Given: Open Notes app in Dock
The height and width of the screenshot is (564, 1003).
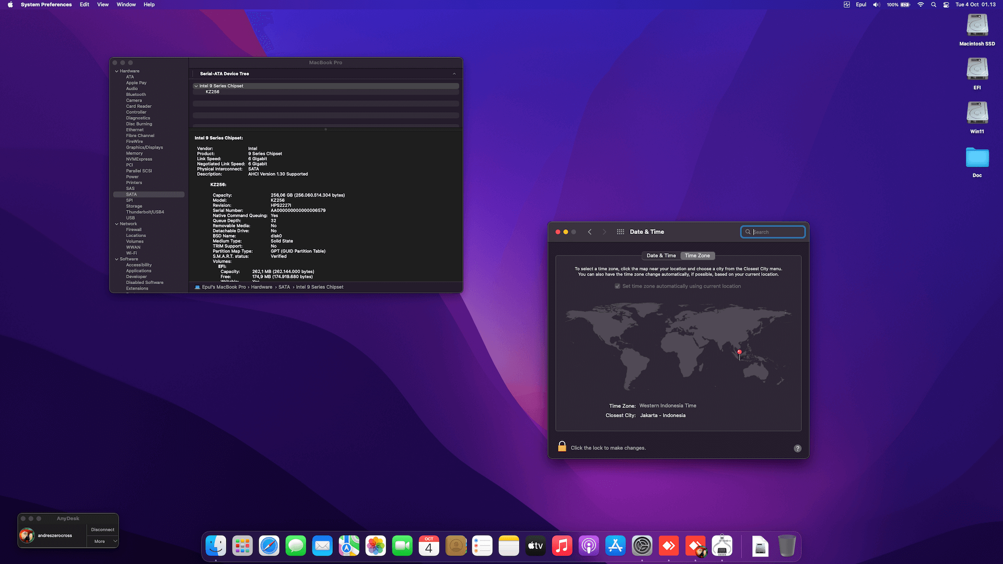Looking at the screenshot, I should click(509, 546).
